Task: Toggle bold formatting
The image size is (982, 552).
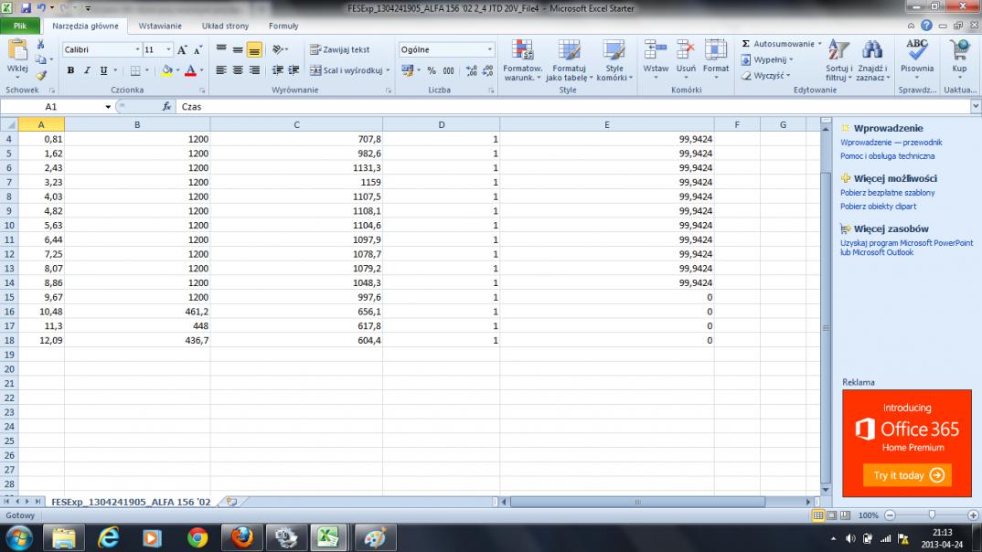Action: [70, 70]
